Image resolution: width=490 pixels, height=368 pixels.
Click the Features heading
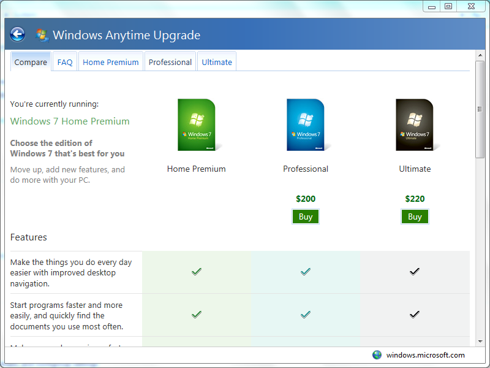click(28, 237)
